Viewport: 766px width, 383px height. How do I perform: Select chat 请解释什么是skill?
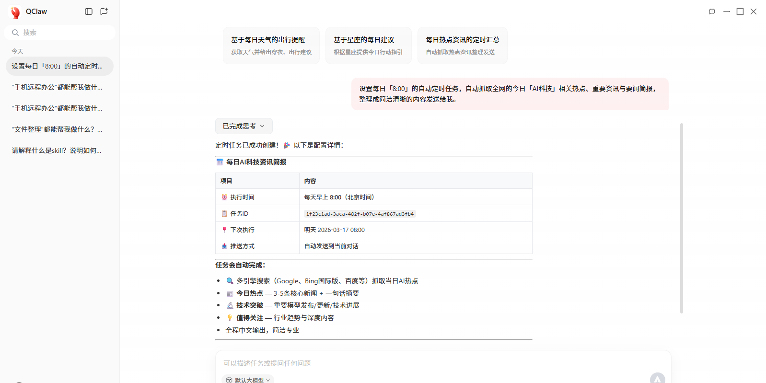click(x=57, y=151)
